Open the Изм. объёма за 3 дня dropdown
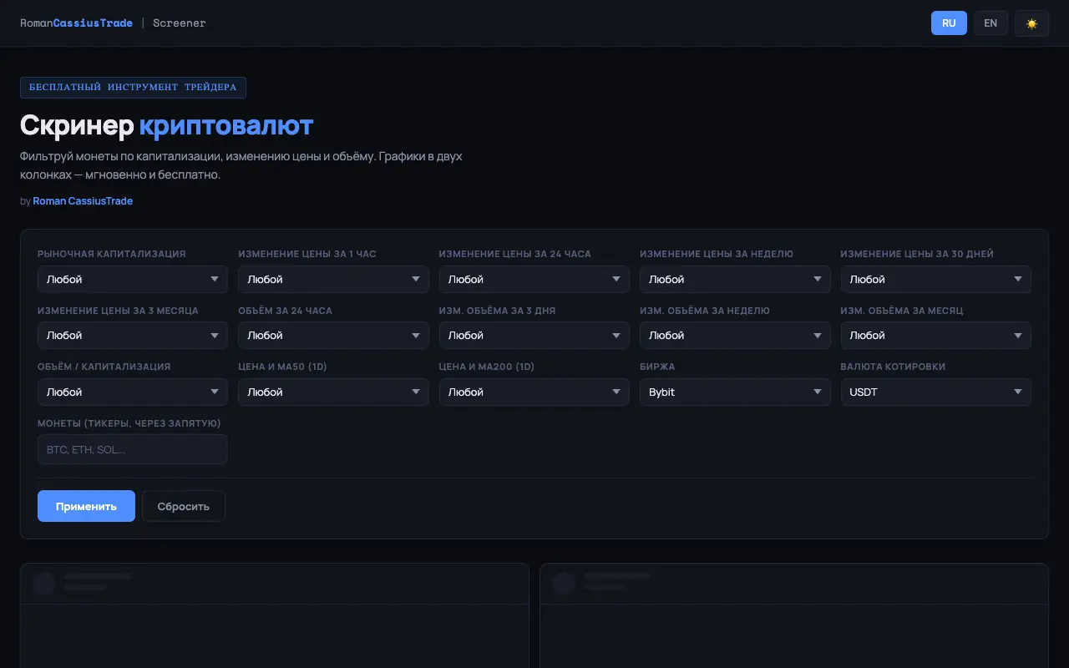This screenshot has width=1069, height=668. click(534, 335)
